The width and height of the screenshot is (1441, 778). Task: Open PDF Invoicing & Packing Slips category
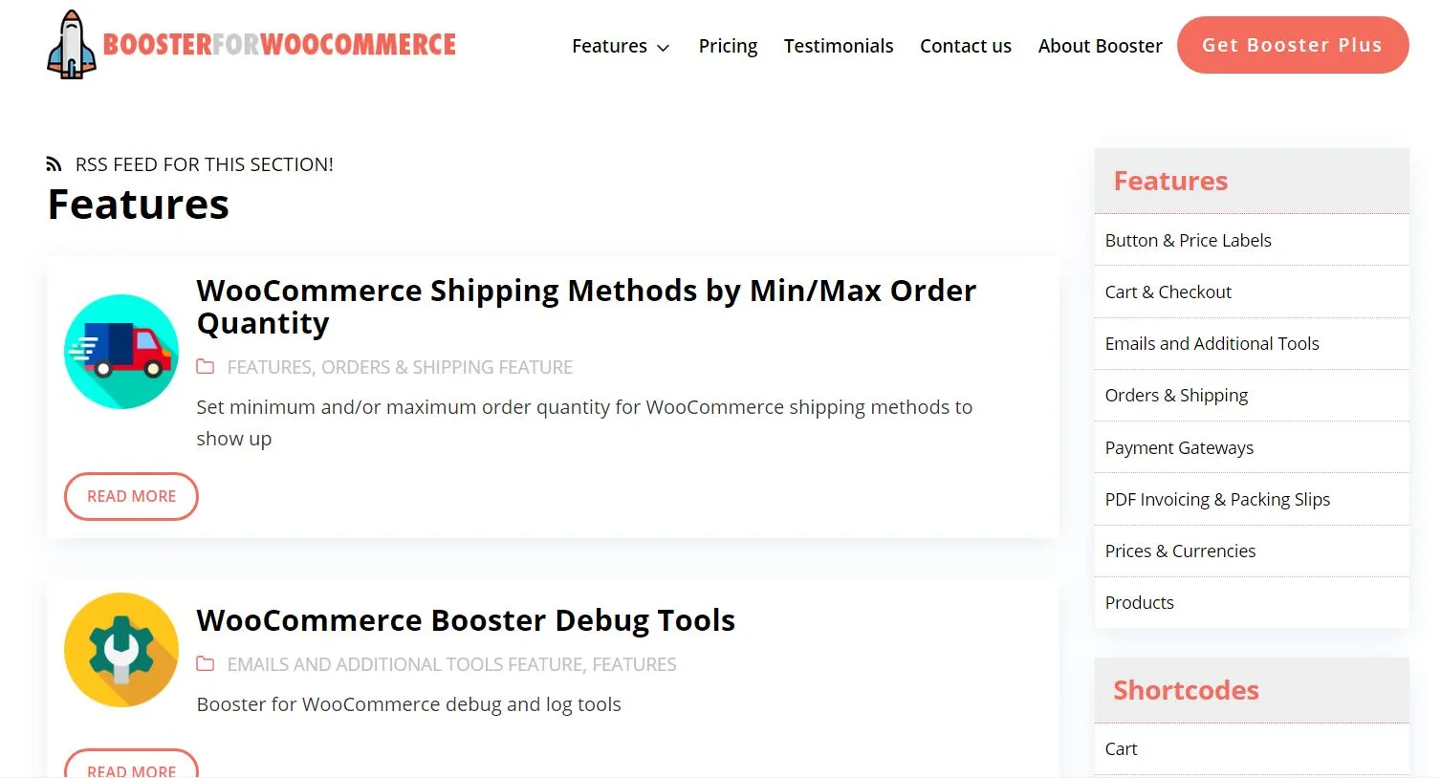1217,499
